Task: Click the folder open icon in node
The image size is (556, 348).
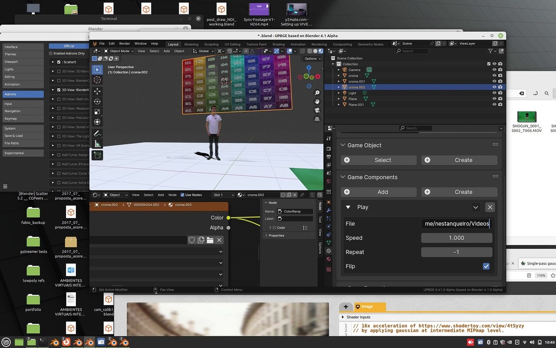Action: click(x=210, y=240)
